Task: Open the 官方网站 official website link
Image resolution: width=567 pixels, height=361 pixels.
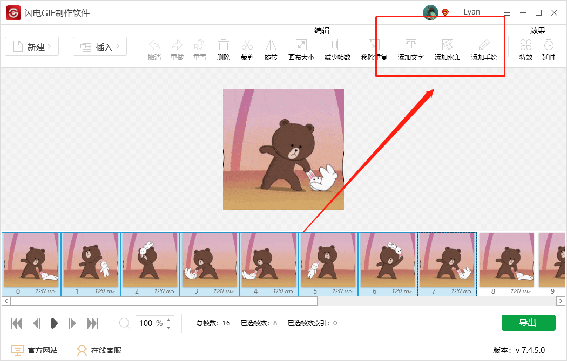Action: (35, 350)
